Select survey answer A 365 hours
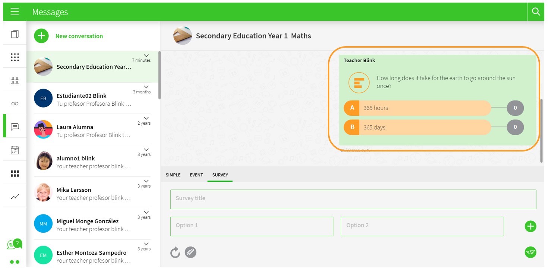Image resolution: width=548 pixels, height=268 pixels. tap(417, 108)
